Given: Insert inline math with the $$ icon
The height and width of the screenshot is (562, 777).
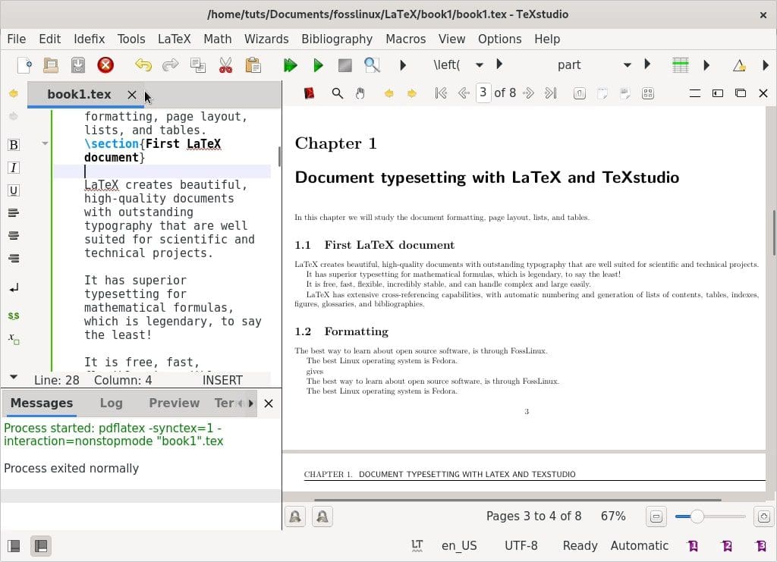Looking at the screenshot, I should pyautogui.click(x=13, y=315).
